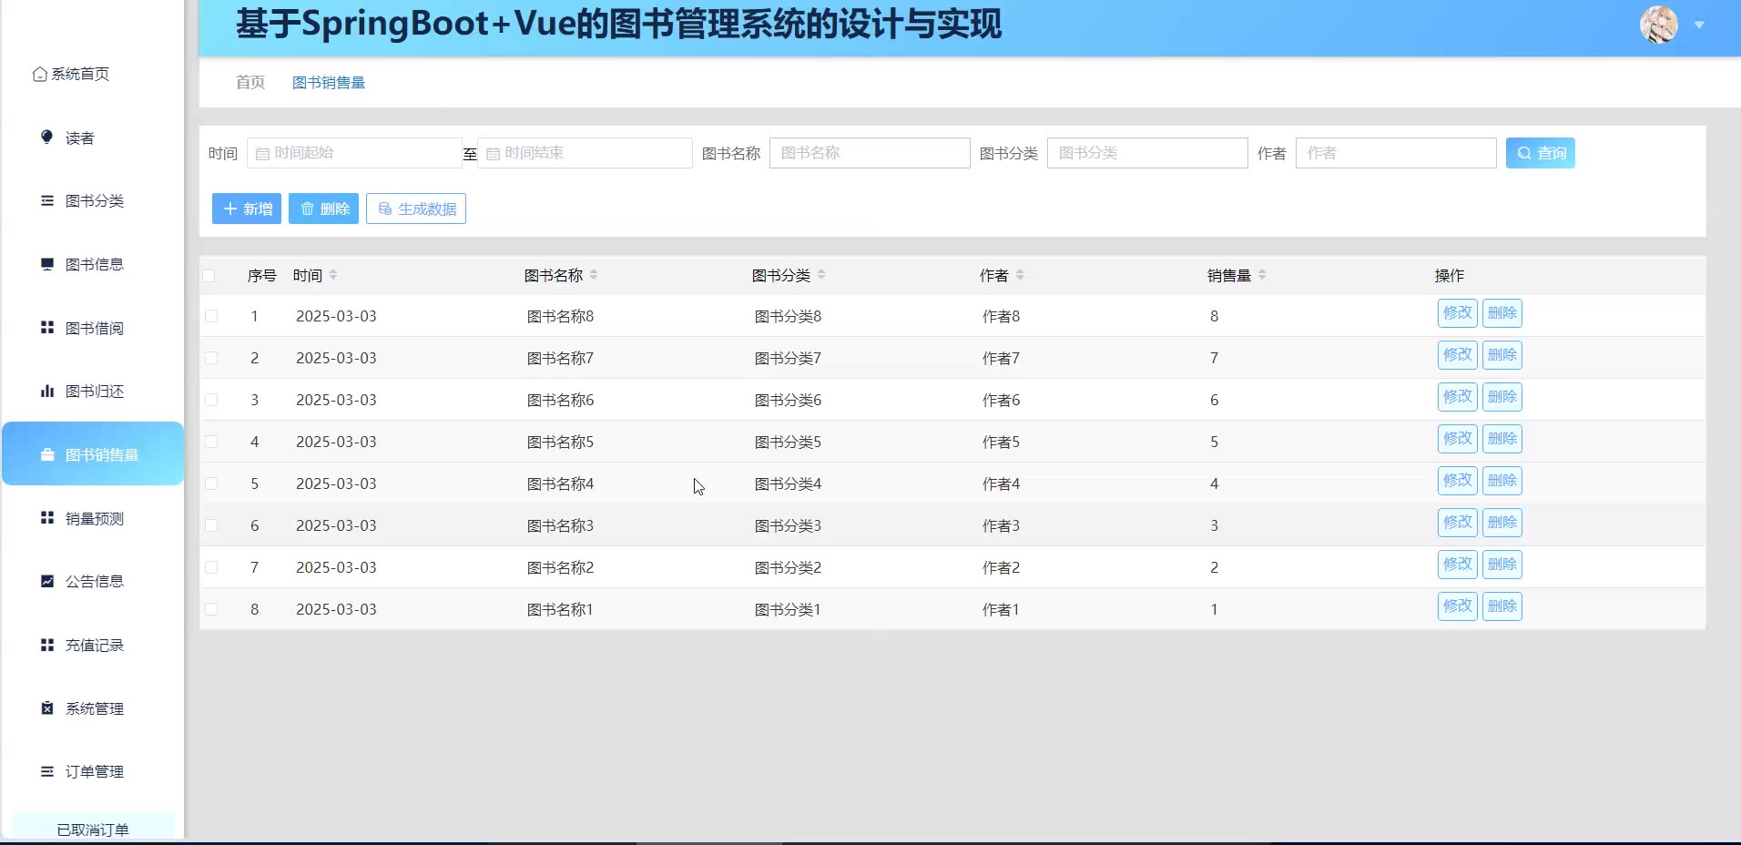Click the 图书名称 search input field
The height and width of the screenshot is (845, 1741).
tap(870, 153)
